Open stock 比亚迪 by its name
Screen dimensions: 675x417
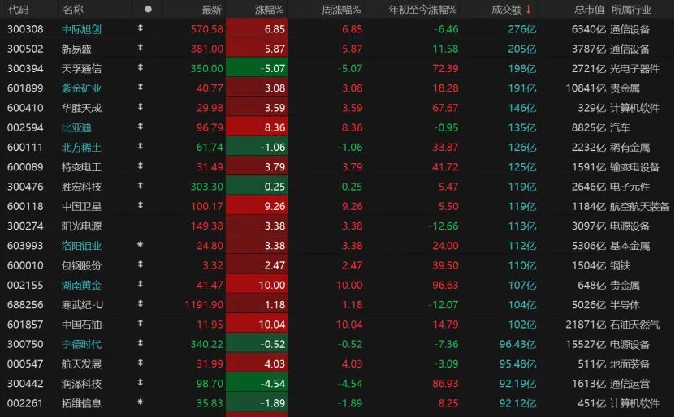point(76,127)
